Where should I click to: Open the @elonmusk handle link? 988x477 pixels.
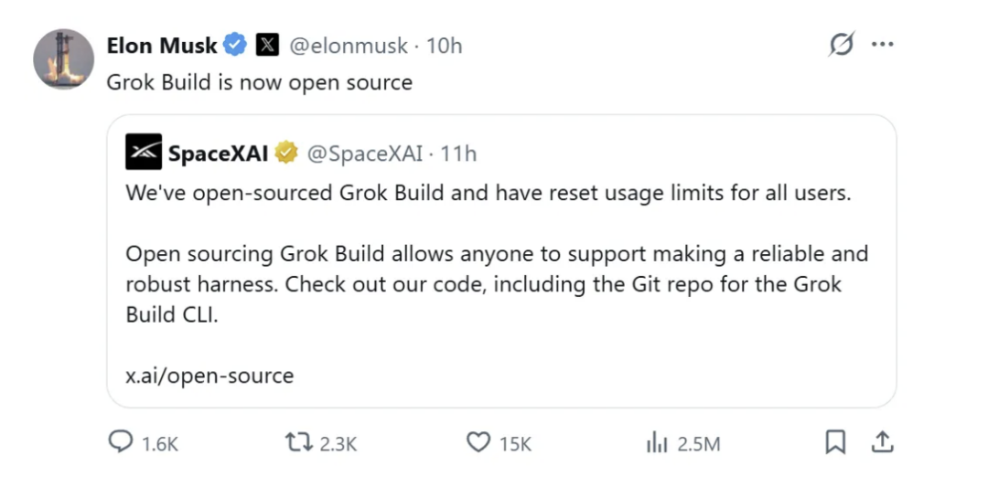pos(349,46)
